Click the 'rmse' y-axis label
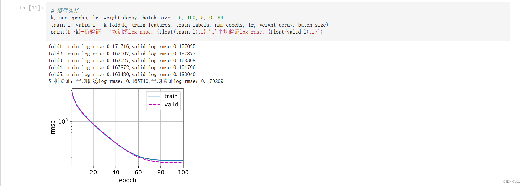 [x=53, y=127]
